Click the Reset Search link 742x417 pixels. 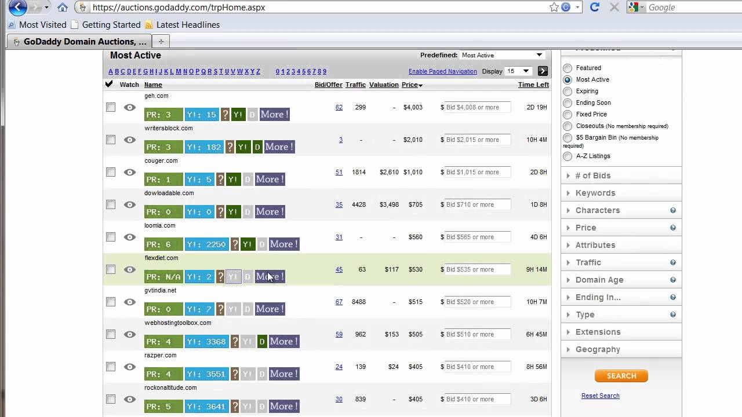click(x=601, y=396)
